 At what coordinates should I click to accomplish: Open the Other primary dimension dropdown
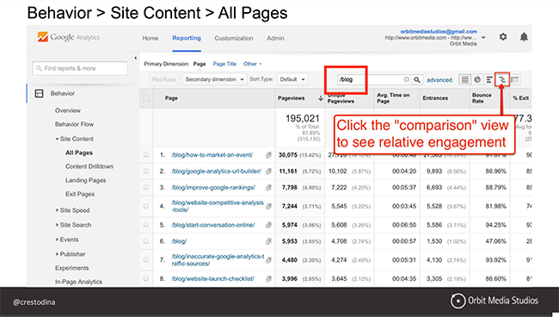coord(252,64)
